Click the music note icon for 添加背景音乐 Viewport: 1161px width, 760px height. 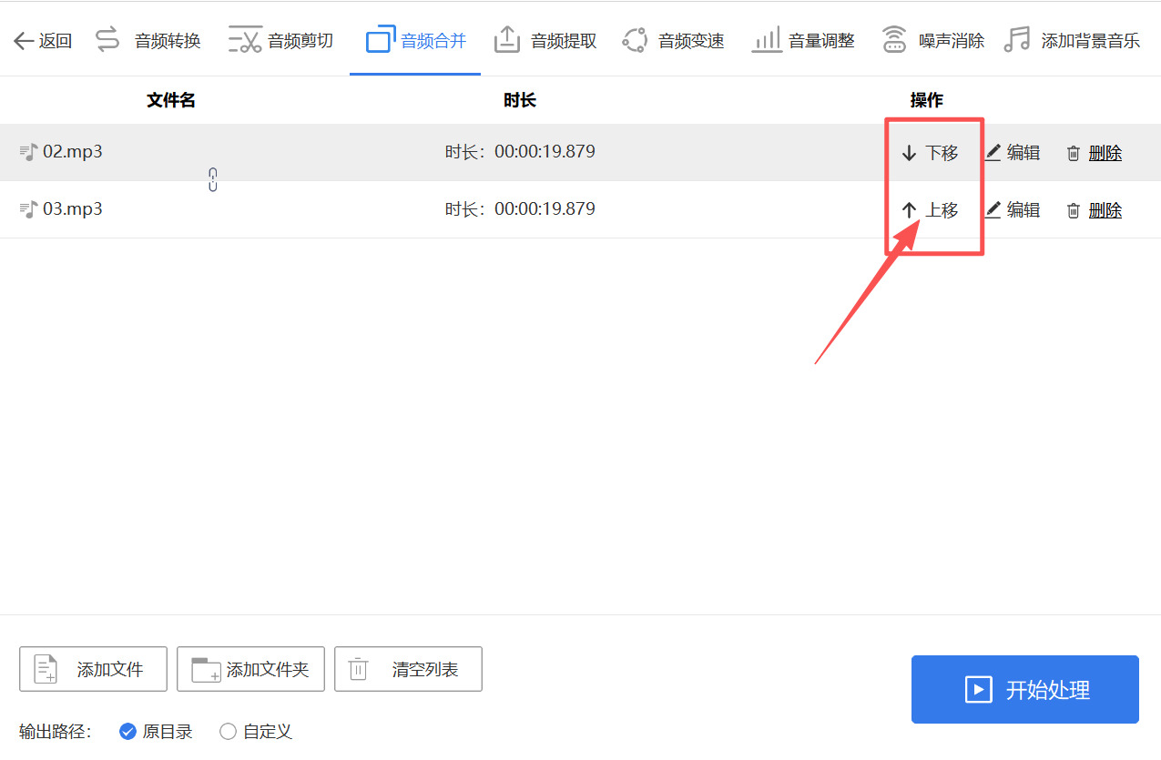(1017, 40)
